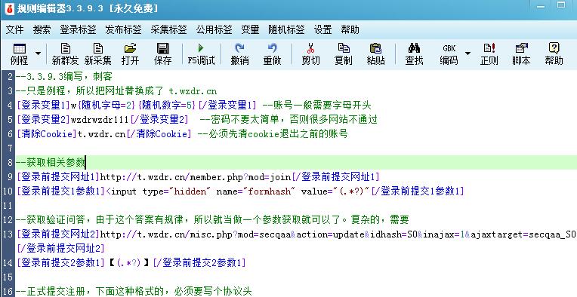Copy selected text with 复制
The image size is (577, 297).
344,54
